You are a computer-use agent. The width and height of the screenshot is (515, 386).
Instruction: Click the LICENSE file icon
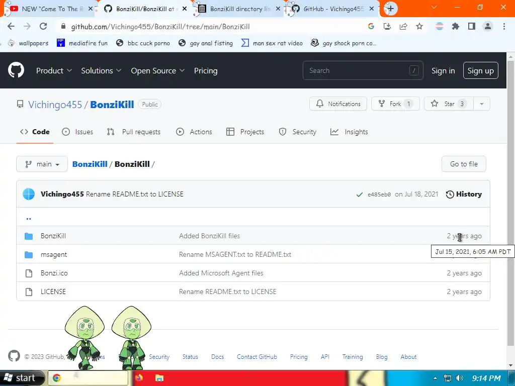click(29, 292)
